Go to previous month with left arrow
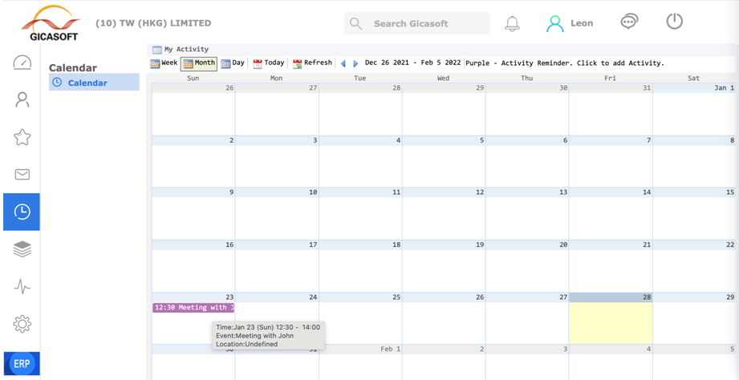The width and height of the screenshot is (739, 380). coord(343,63)
